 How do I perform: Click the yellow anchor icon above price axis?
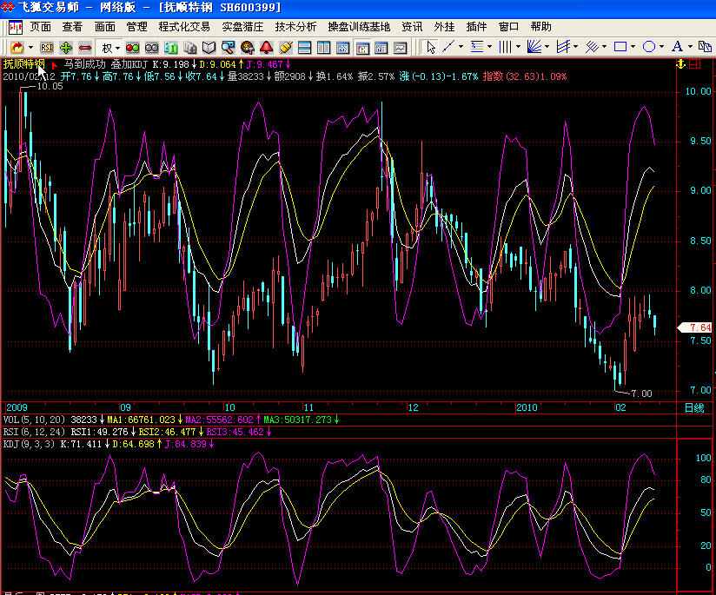point(680,64)
